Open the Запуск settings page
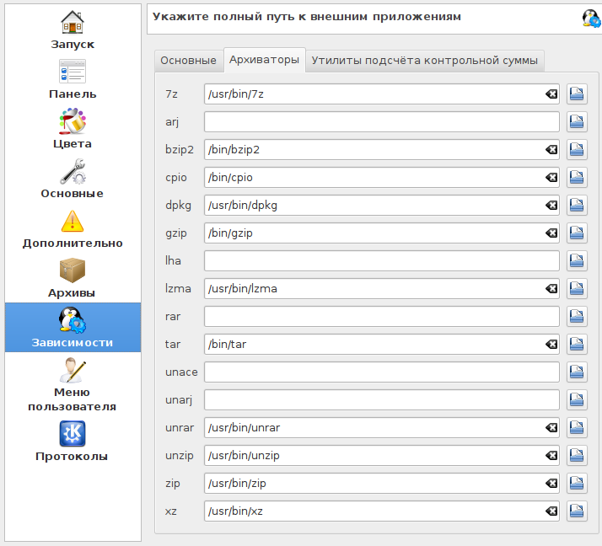The width and height of the screenshot is (602, 546). pos(73,30)
